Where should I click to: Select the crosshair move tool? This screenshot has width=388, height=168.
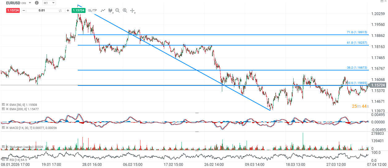pyautogui.click(x=132, y=10)
